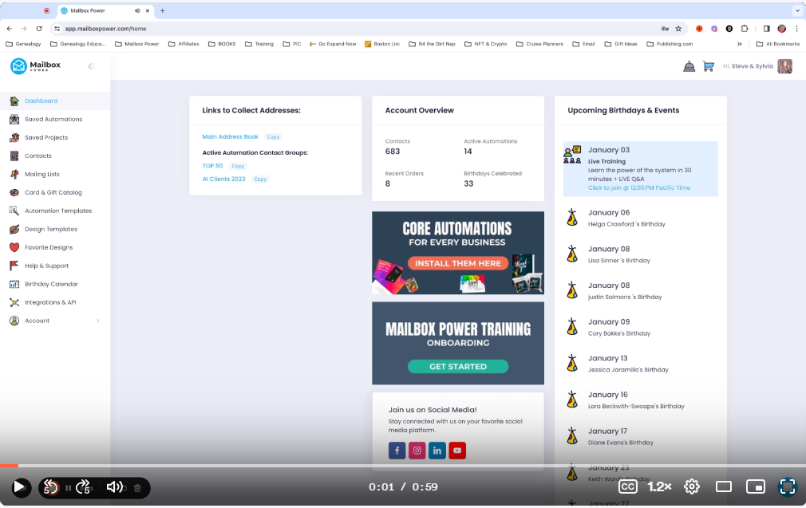Open the Facebook social media icon
The height and width of the screenshot is (508, 806).
(397, 451)
